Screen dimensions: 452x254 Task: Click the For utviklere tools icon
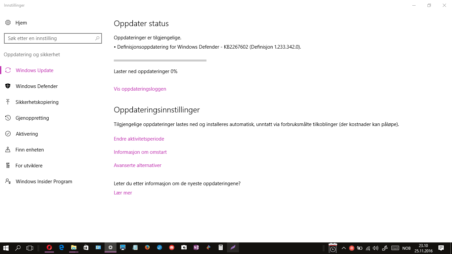point(8,166)
